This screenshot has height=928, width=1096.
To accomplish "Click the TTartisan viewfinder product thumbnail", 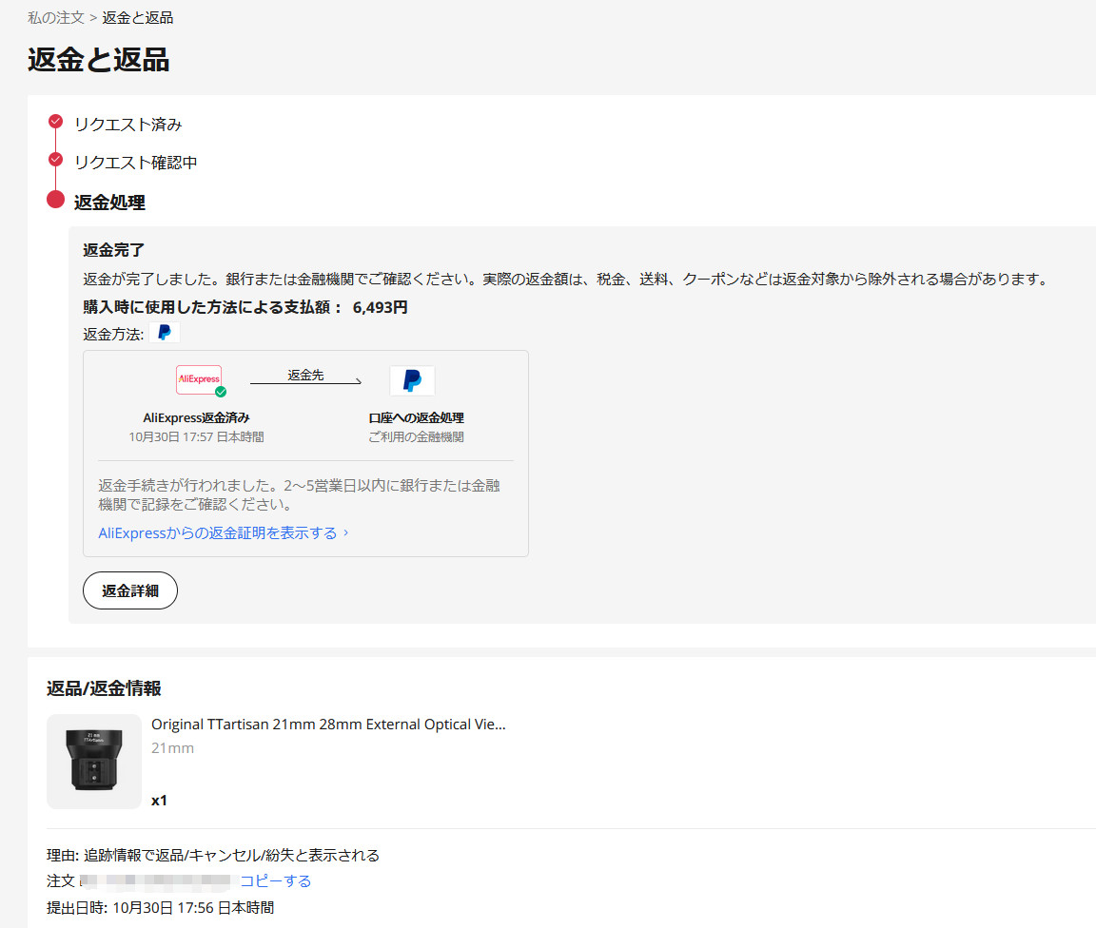I will point(93,761).
